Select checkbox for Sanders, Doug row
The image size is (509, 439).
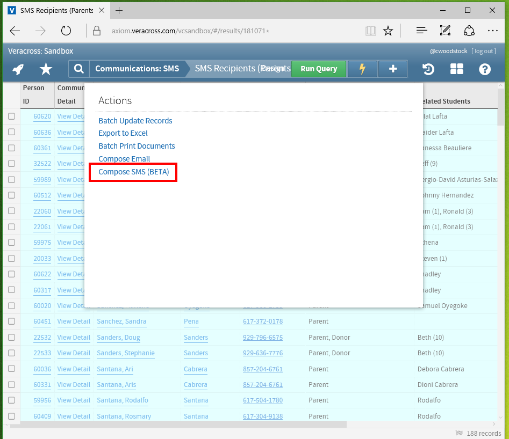point(11,338)
